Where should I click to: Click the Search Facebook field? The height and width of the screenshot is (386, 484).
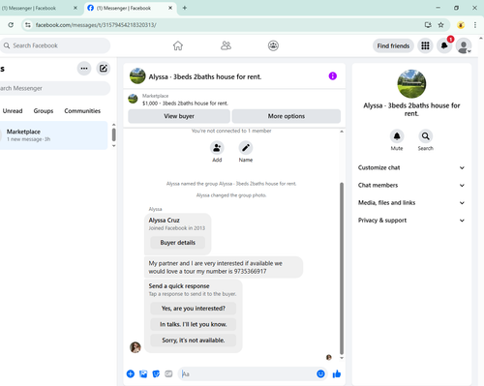click(55, 45)
